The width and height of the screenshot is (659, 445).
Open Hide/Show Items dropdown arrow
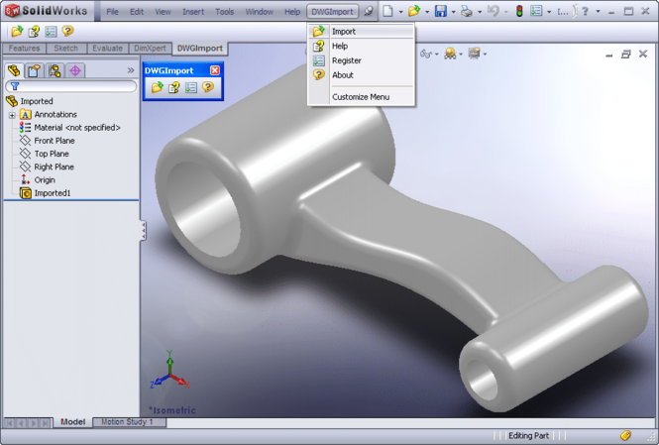click(x=437, y=55)
